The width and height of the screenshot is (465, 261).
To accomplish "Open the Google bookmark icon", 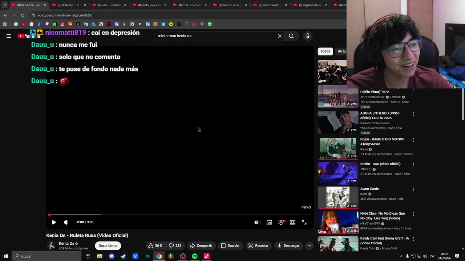I will tap(16, 24).
